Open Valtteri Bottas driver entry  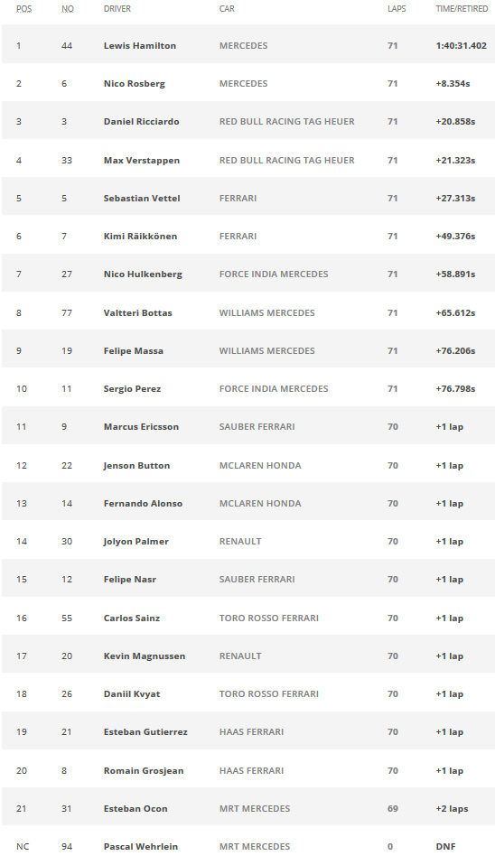click(138, 312)
